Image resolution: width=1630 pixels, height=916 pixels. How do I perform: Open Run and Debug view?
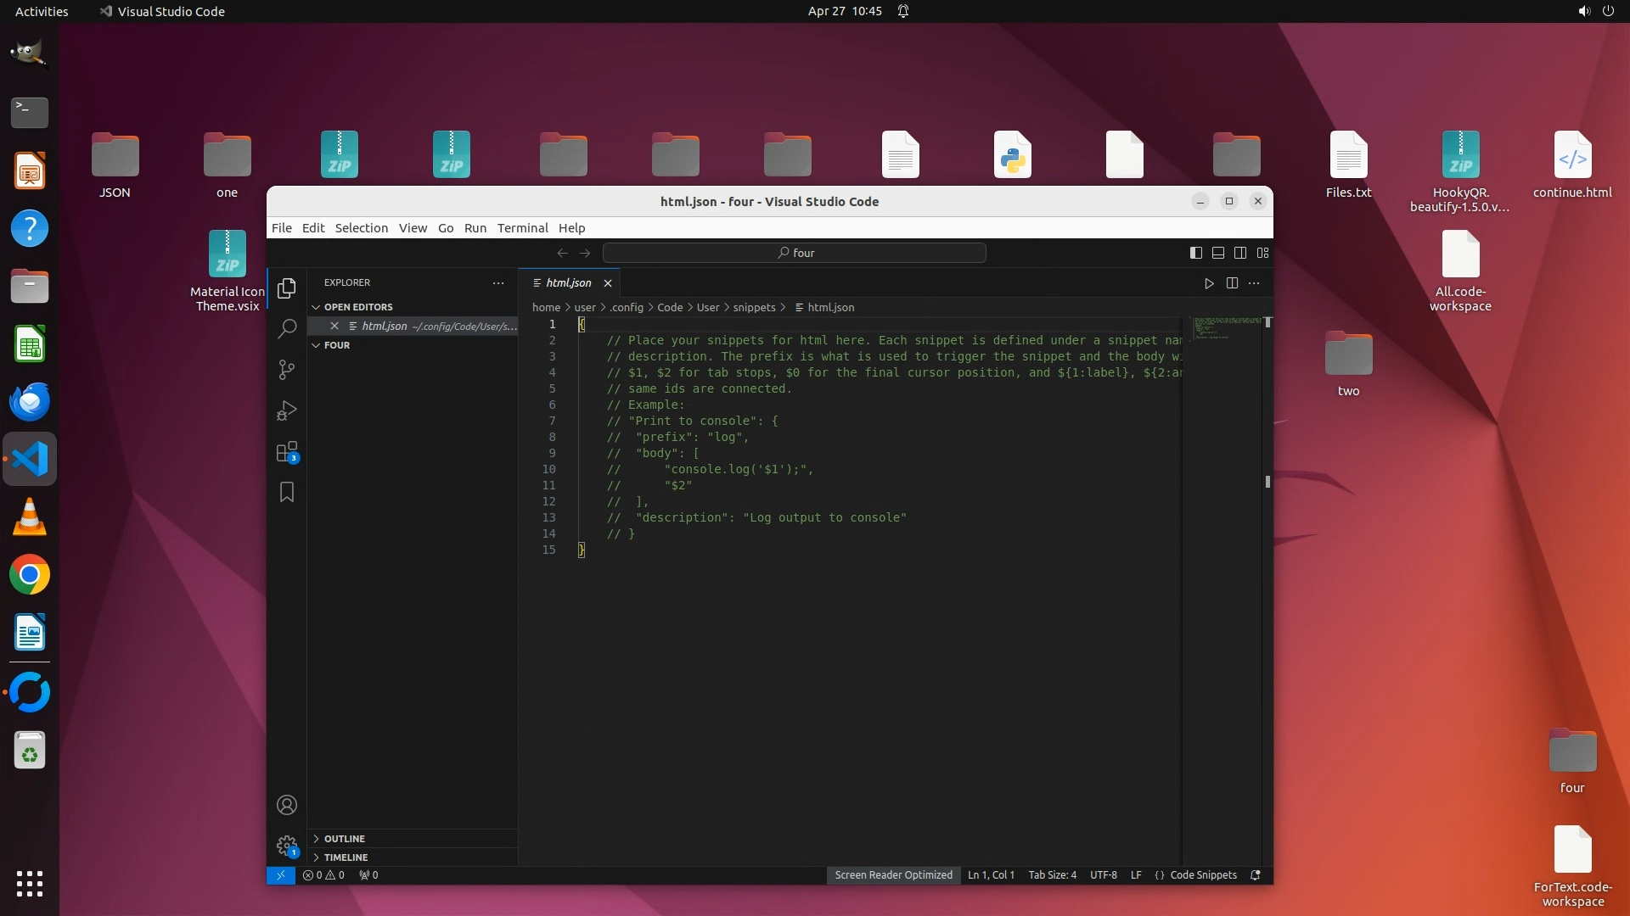[287, 411]
